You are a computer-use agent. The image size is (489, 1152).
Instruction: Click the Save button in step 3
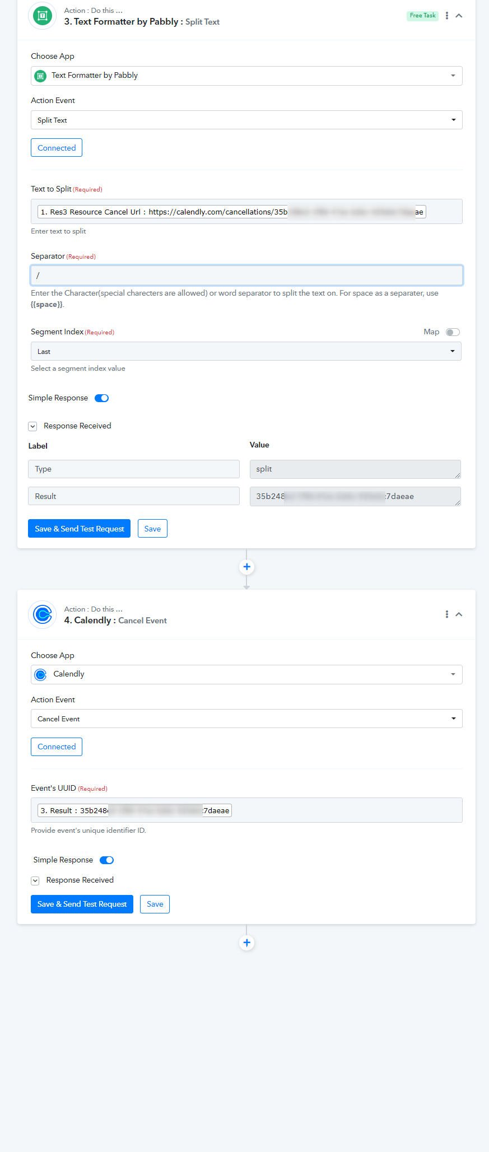coord(152,529)
